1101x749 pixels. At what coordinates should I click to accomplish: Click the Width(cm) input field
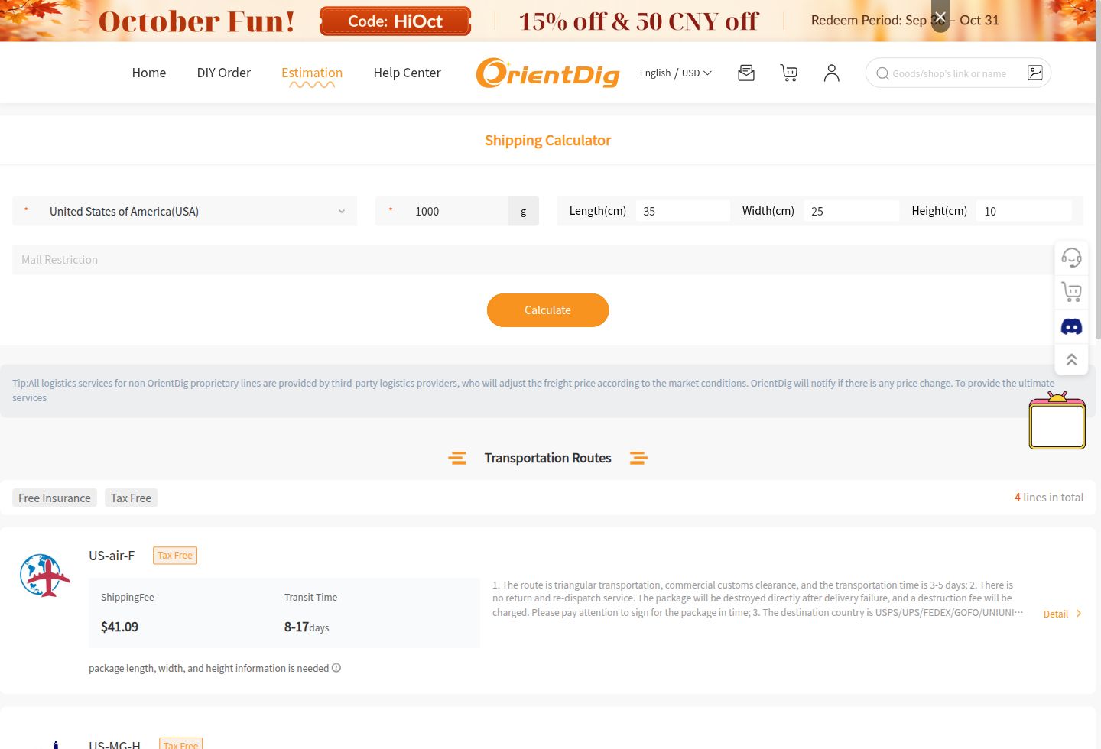tap(851, 211)
